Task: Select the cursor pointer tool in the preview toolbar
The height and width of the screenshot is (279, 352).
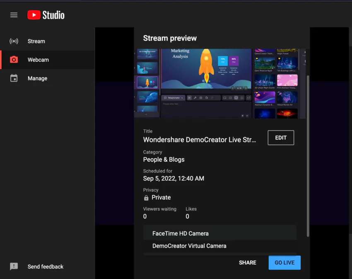Action: coord(189,98)
